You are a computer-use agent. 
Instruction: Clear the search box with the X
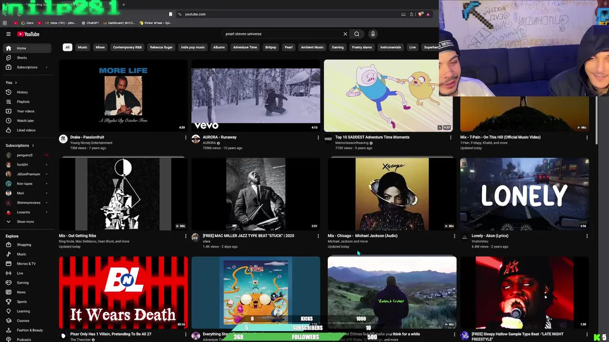(345, 34)
